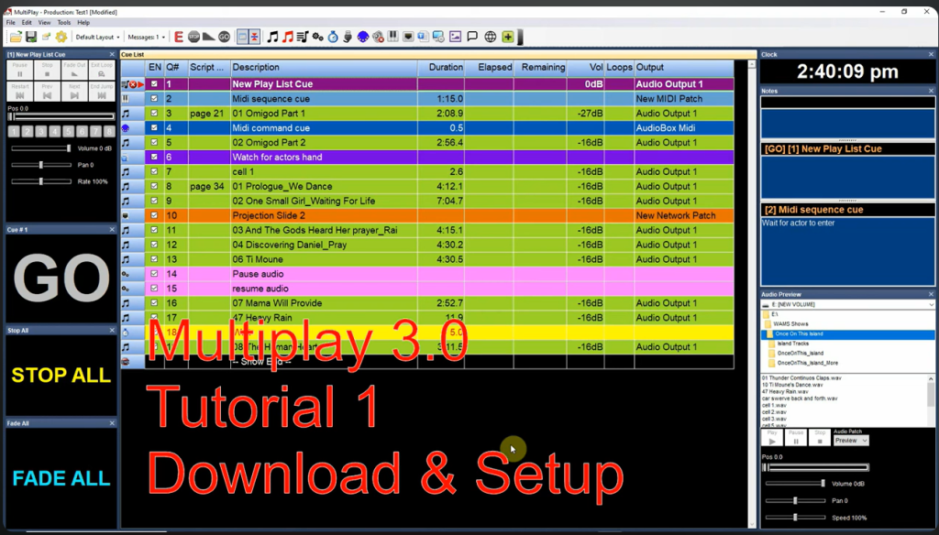Add cue with red music note icon
This screenshot has width=939, height=535.
(287, 38)
